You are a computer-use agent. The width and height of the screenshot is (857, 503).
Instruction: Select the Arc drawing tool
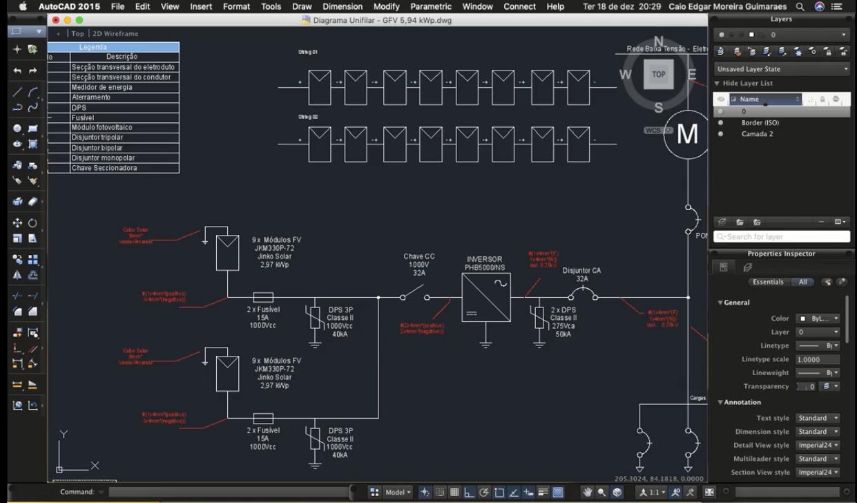(x=32, y=92)
